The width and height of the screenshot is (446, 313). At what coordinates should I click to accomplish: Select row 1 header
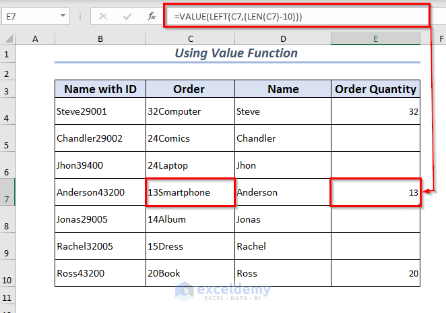point(7,54)
